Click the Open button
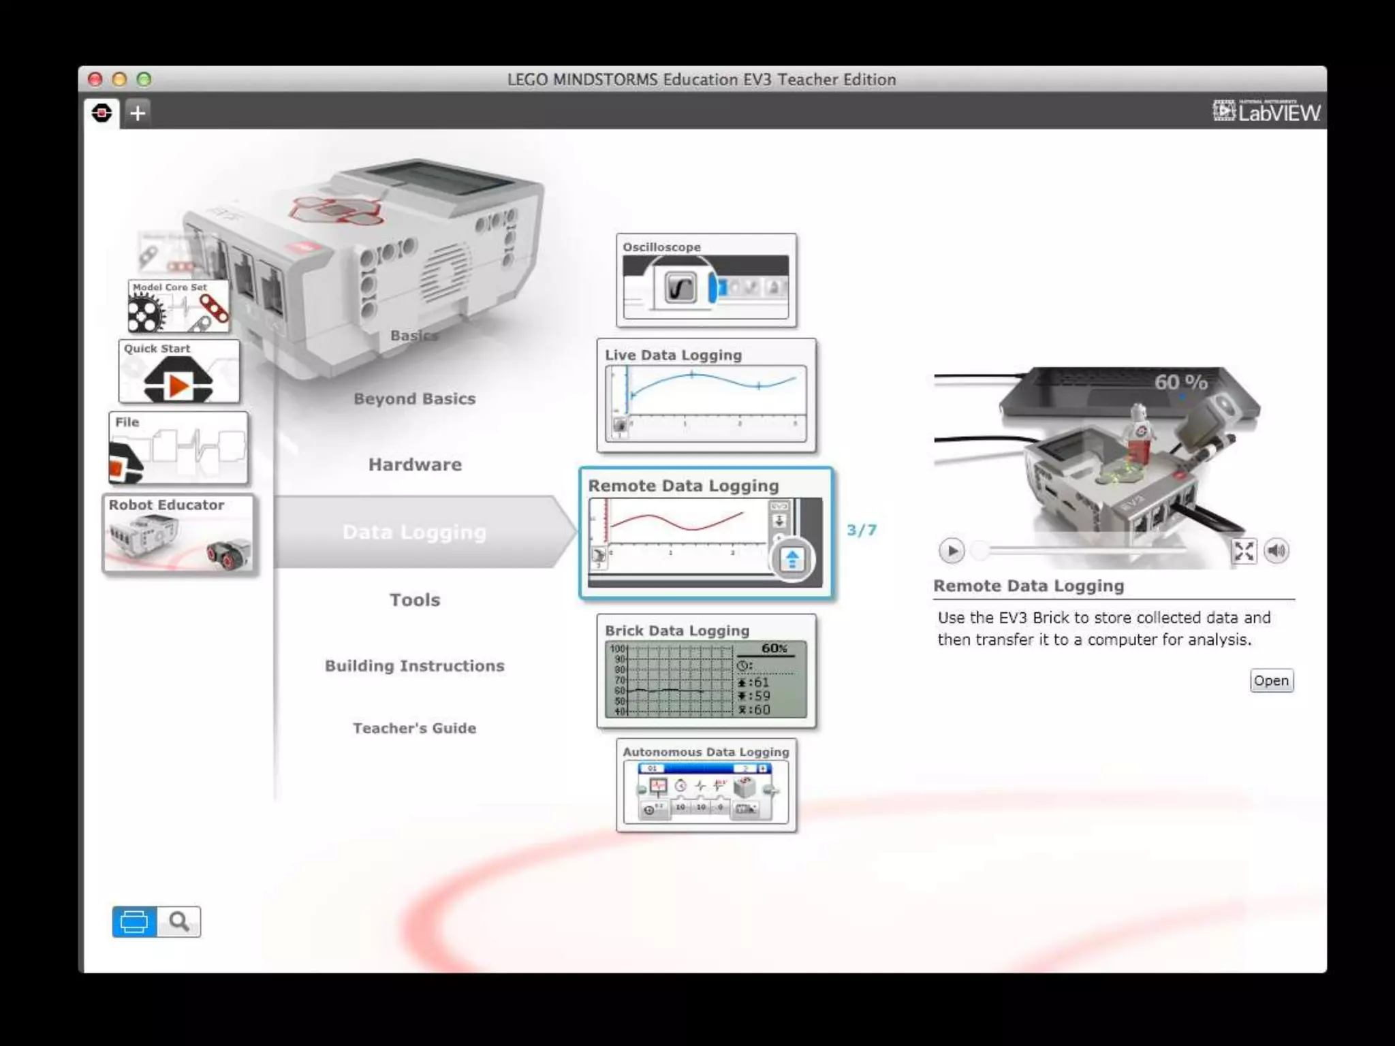This screenshot has width=1395, height=1046. pyautogui.click(x=1271, y=680)
